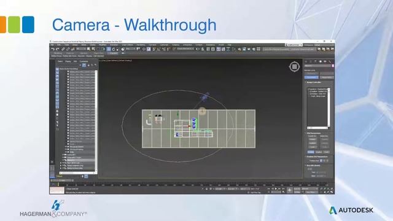Click the Orbit viewport navigation icon

[328, 192]
